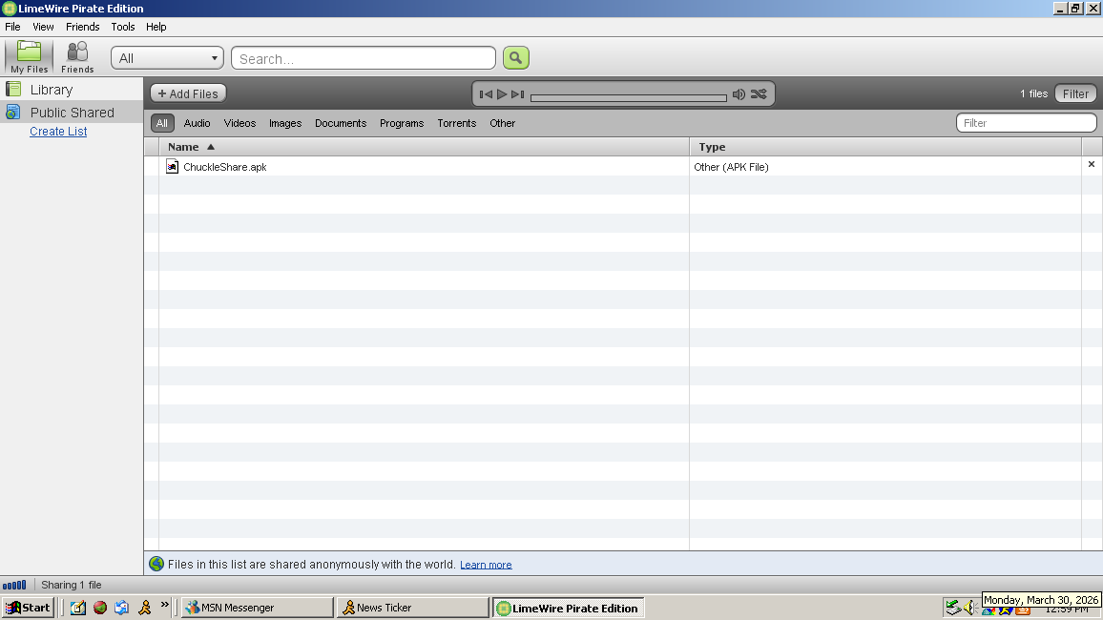This screenshot has height=620, width=1103.
Task: Click the playback progress bar
Action: 628,97
